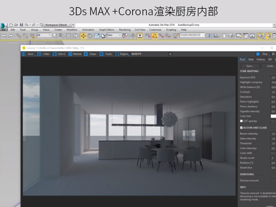Image resolution: width=276 pixels, height=207 pixels.
Task: Activate the Region render tool
Action: [x=121, y=54]
